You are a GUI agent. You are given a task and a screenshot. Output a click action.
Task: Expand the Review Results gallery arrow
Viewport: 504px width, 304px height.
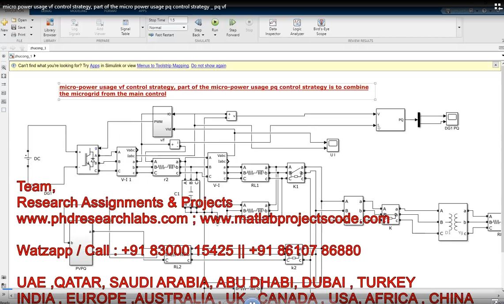pyautogui.click(x=459, y=27)
